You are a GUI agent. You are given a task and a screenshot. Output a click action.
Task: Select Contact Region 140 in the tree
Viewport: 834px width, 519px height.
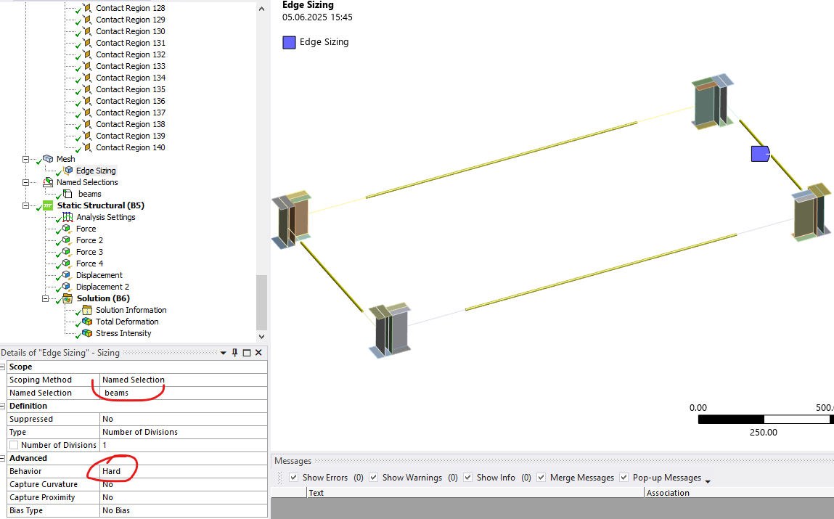point(131,147)
